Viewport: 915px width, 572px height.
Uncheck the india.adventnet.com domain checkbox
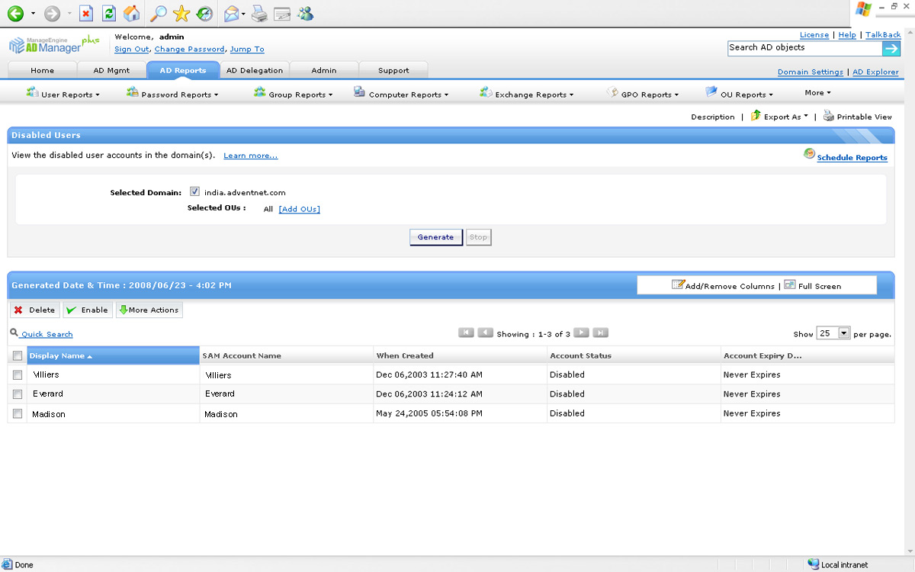pos(194,192)
